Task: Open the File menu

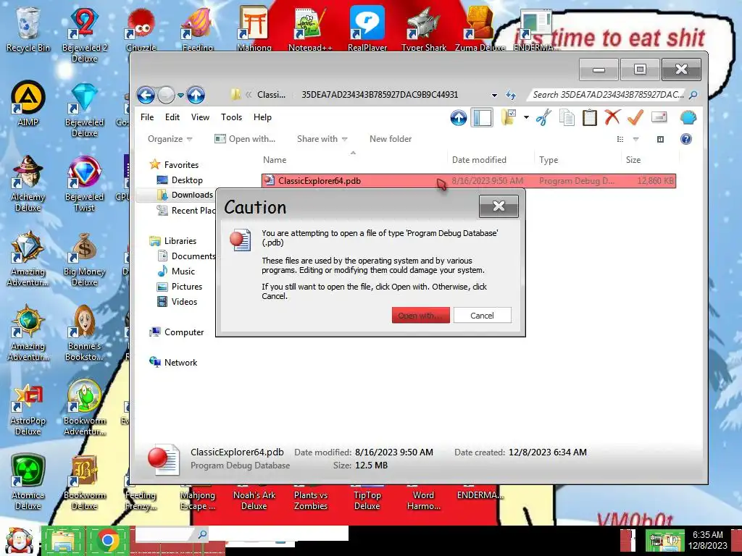Action: pos(147,117)
